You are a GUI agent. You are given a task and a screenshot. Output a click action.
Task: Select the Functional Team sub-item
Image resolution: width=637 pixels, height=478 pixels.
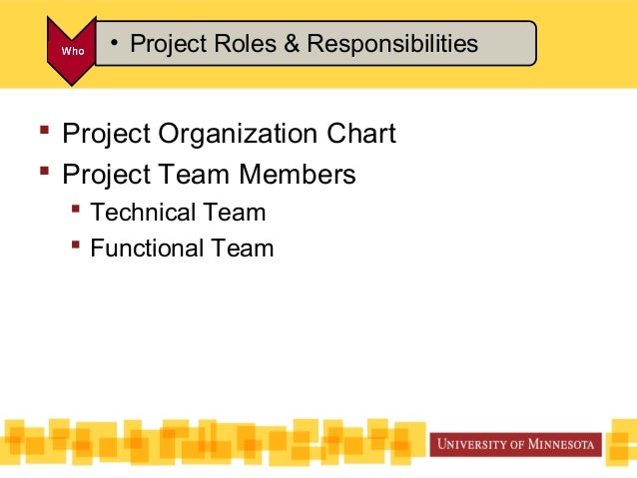(x=182, y=247)
